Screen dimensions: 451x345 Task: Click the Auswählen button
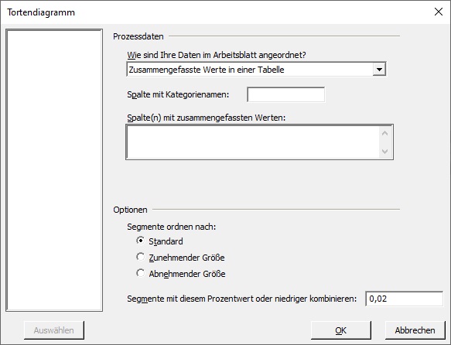54,330
